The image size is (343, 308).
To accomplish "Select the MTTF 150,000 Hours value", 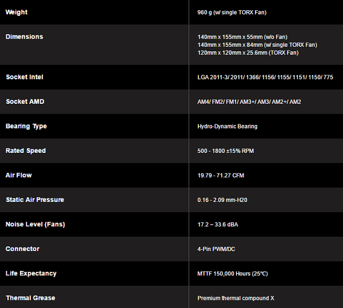I will click(x=232, y=273).
